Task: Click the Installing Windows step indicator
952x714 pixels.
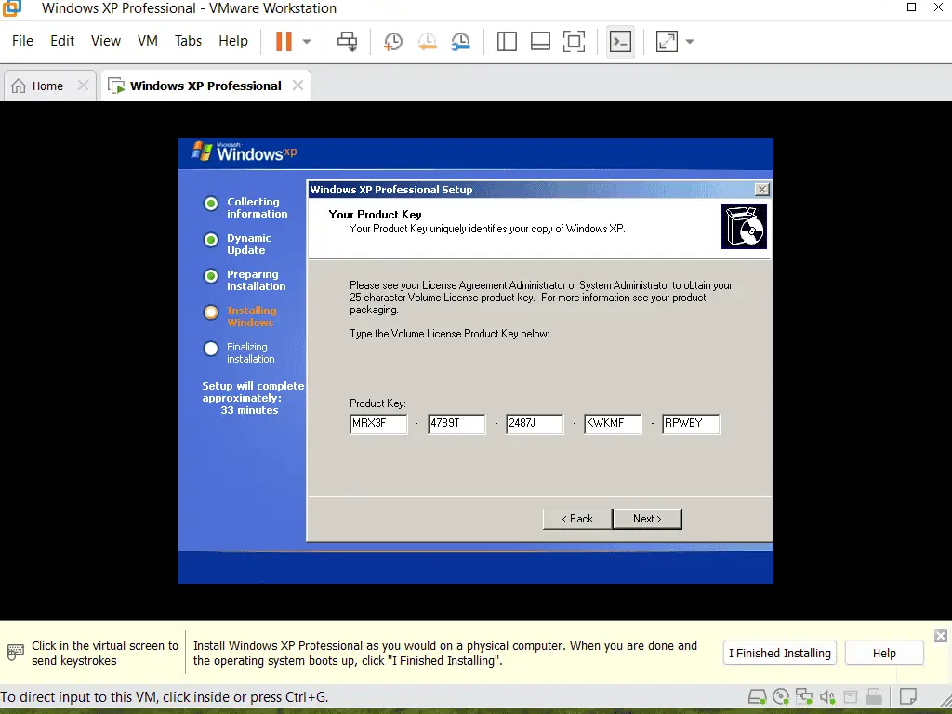Action: pyautogui.click(x=211, y=312)
